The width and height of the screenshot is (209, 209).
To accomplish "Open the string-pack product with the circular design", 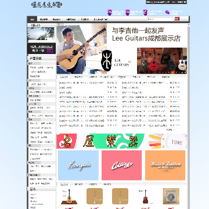I will point(171,196).
